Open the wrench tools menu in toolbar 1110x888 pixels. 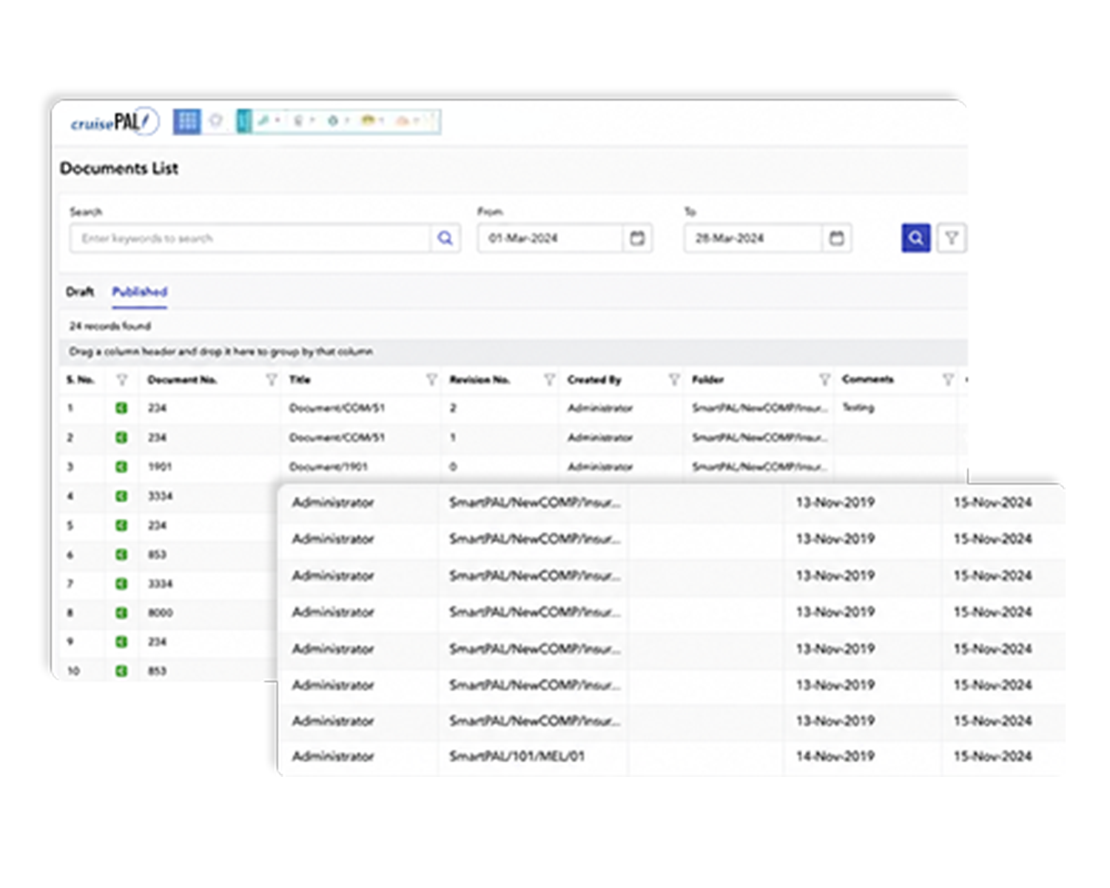click(x=267, y=121)
